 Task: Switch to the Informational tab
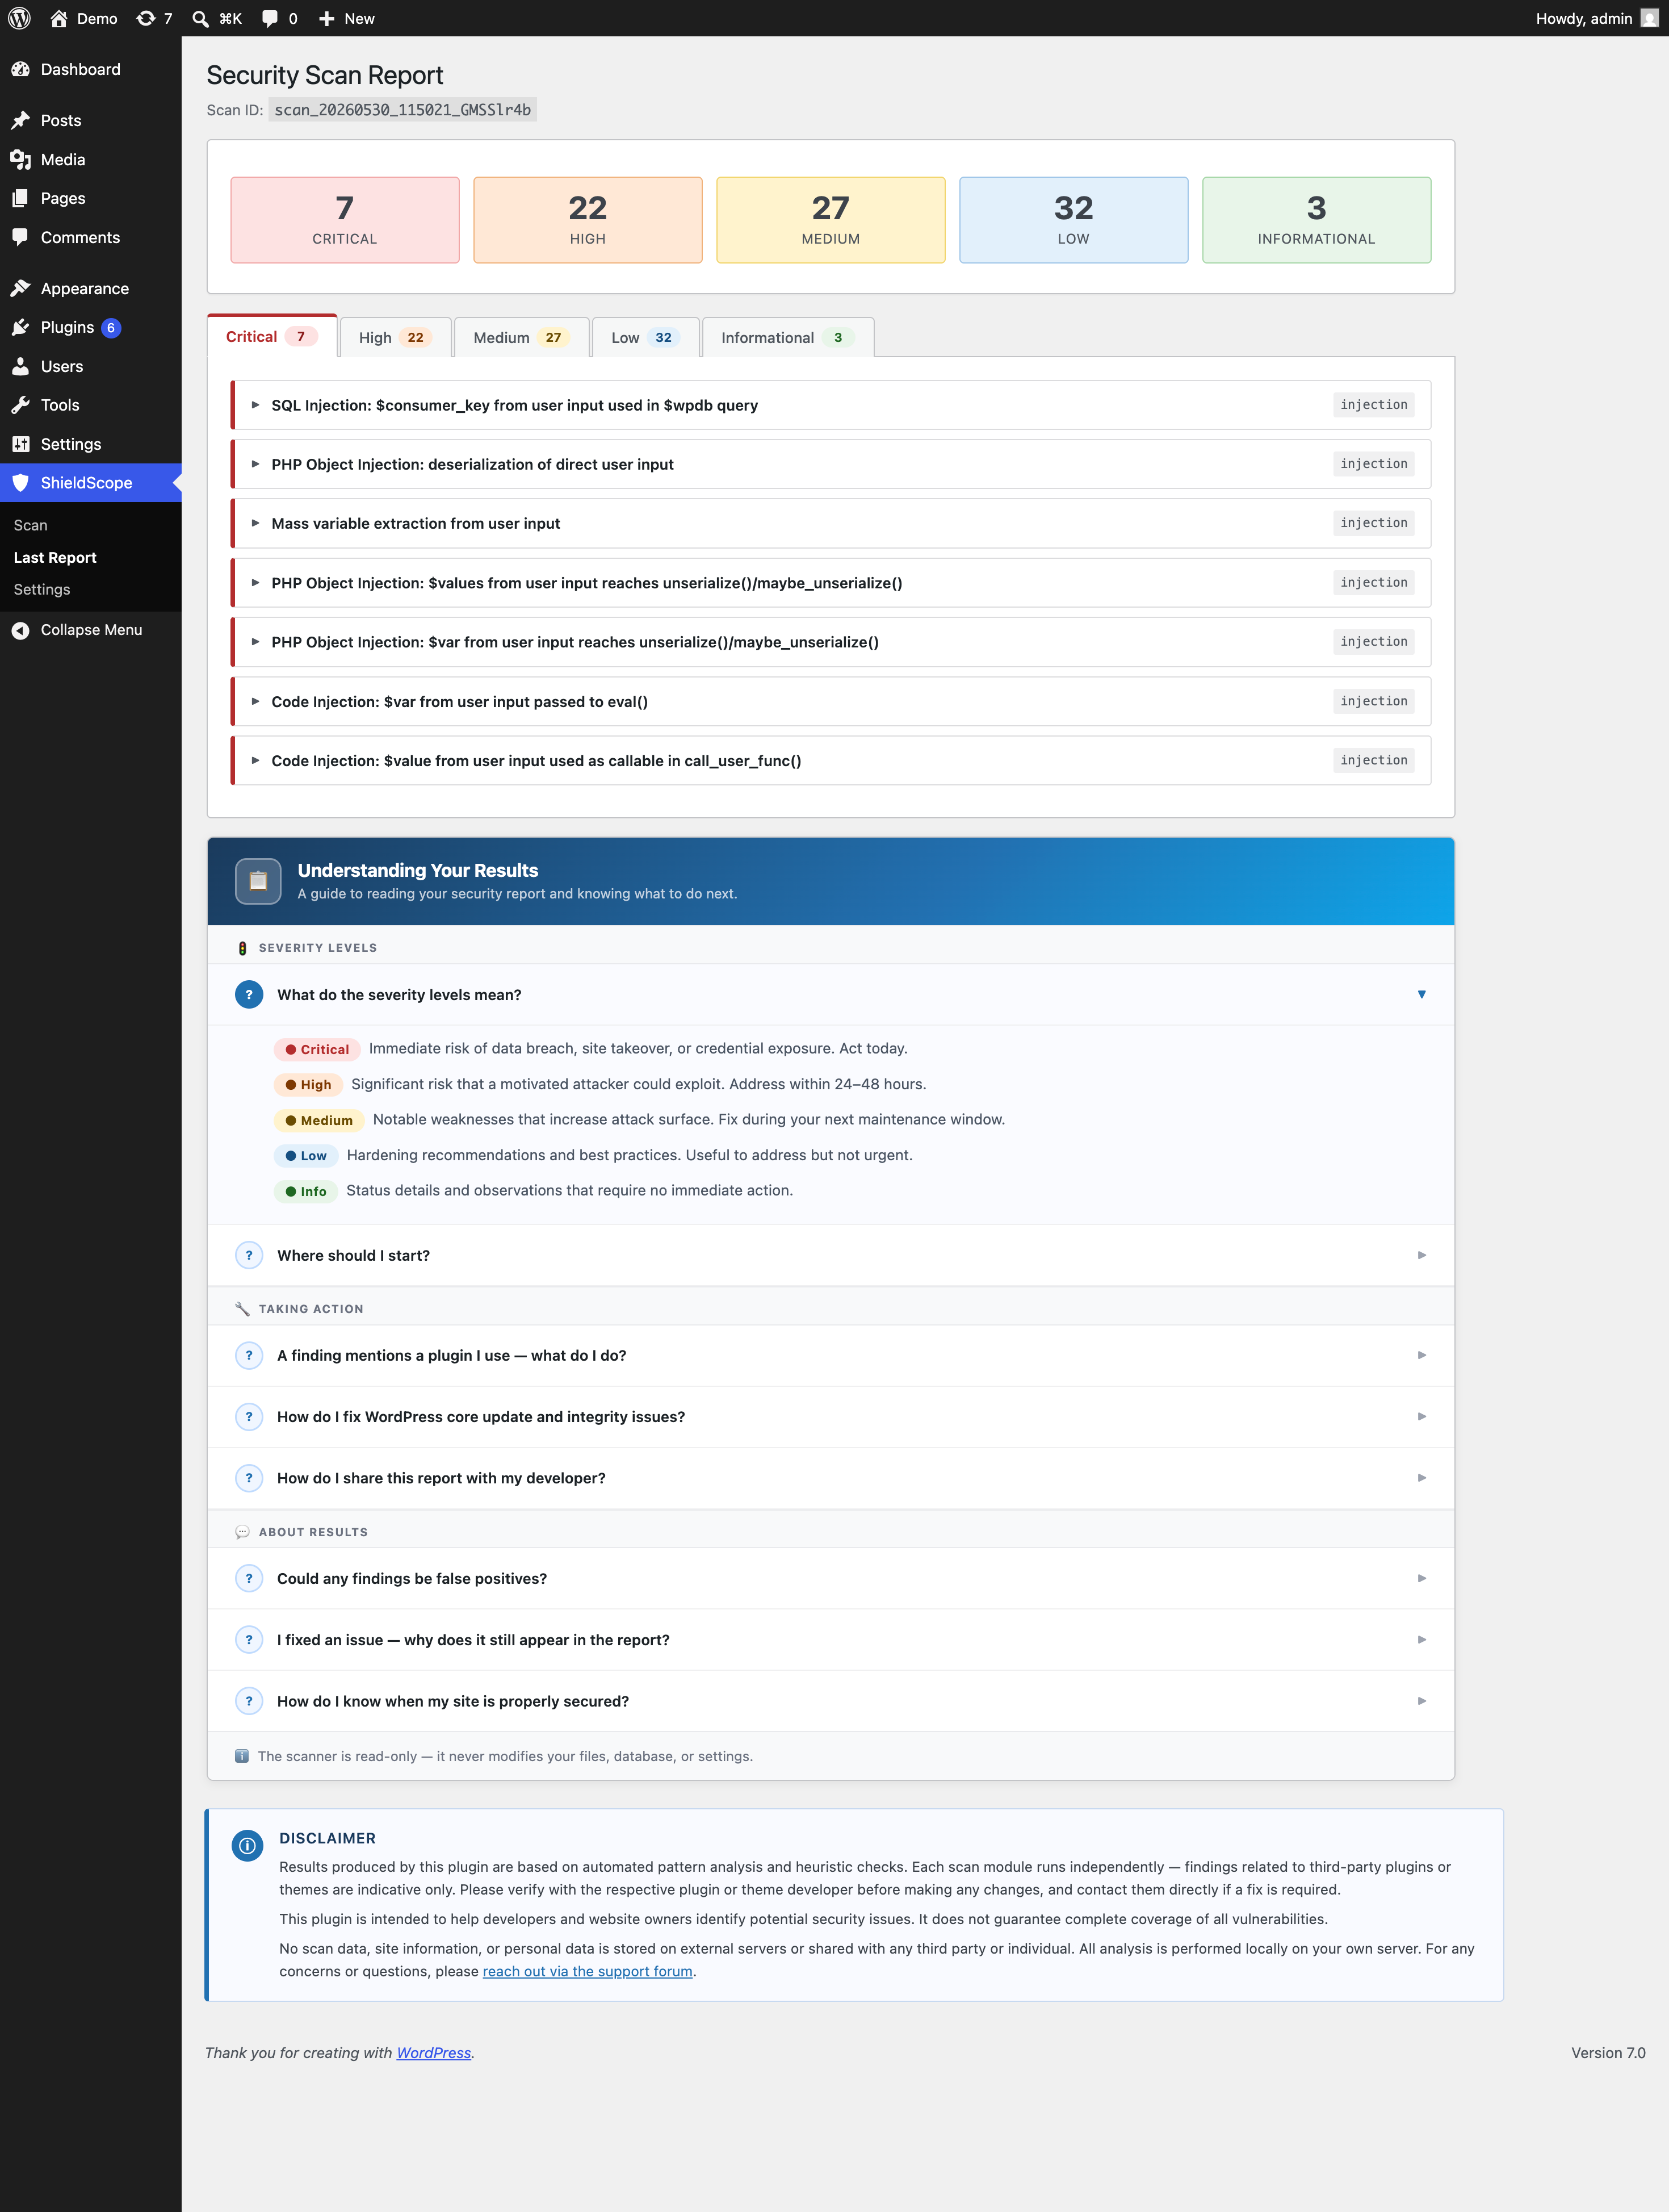point(787,337)
